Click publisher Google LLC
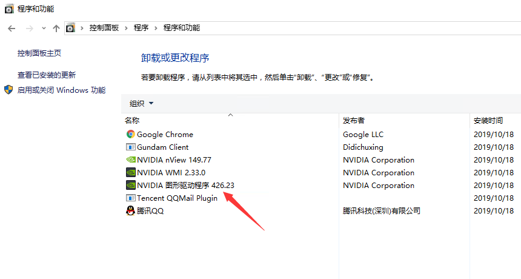The width and height of the screenshot is (521, 279). 363,135
